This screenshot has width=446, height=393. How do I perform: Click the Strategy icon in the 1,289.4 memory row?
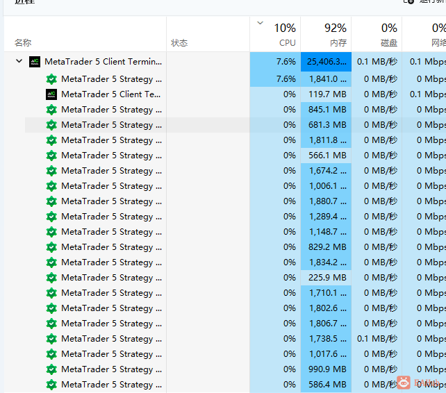51,217
